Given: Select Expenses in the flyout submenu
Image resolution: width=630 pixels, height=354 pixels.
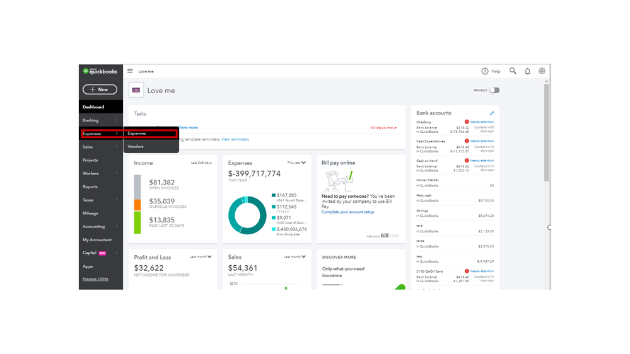Looking at the screenshot, I should click(x=151, y=134).
